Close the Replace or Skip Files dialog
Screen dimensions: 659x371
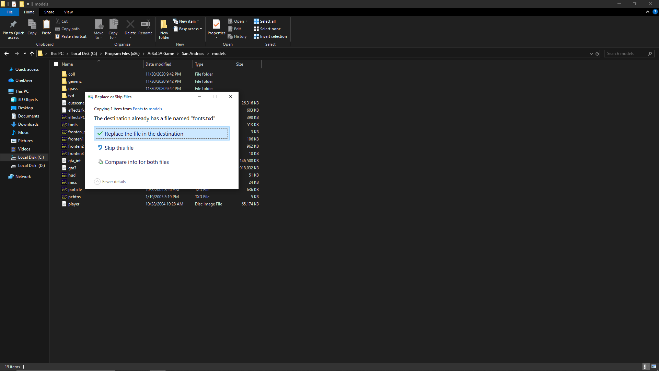click(x=231, y=97)
